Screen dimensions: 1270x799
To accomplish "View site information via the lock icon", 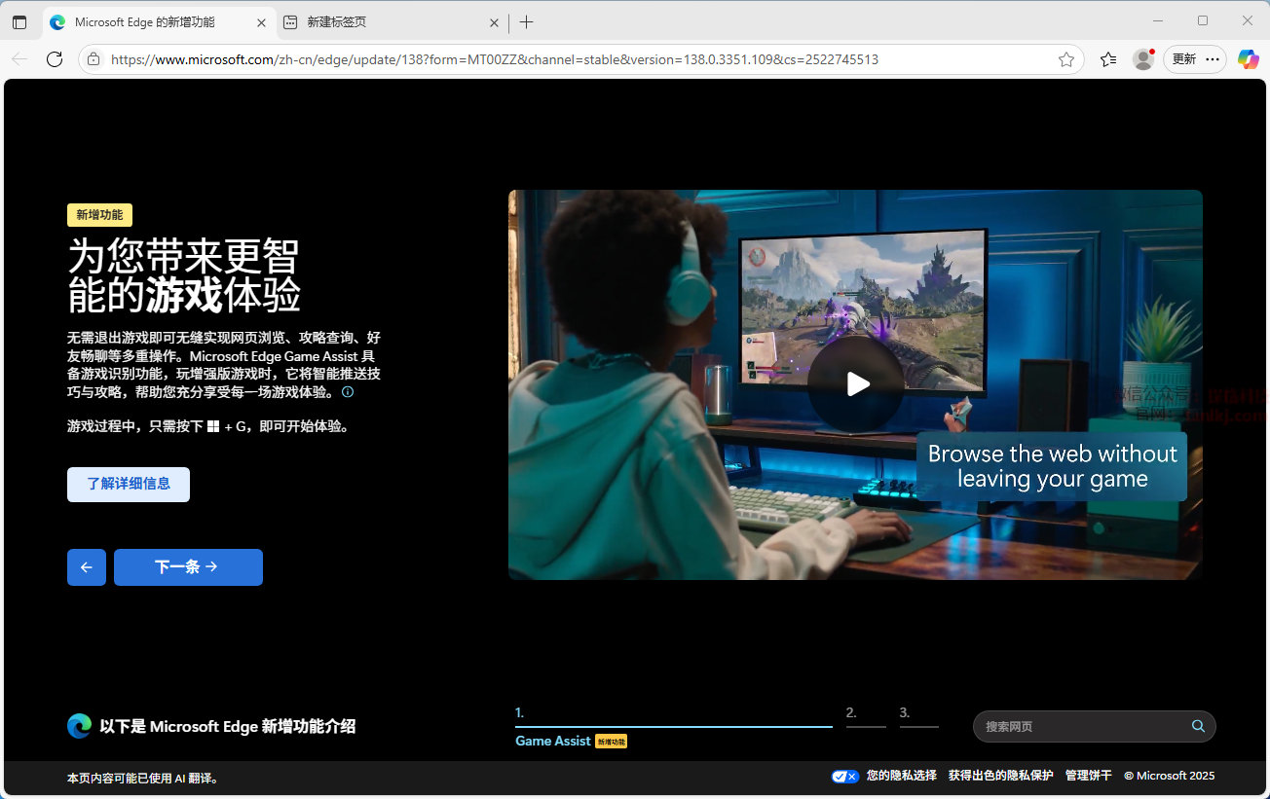I will [x=93, y=59].
